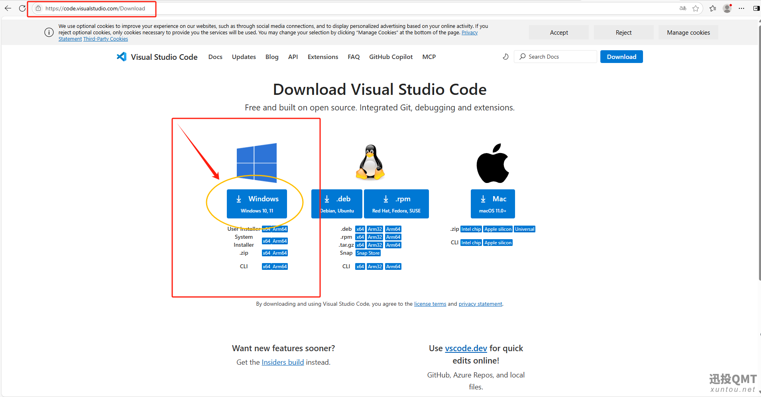Viewport: 761px width, 397px height.
Task: Open Manage cookies settings
Action: click(x=688, y=32)
